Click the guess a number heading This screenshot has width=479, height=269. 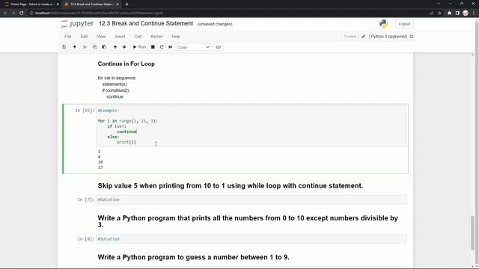coord(193,257)
